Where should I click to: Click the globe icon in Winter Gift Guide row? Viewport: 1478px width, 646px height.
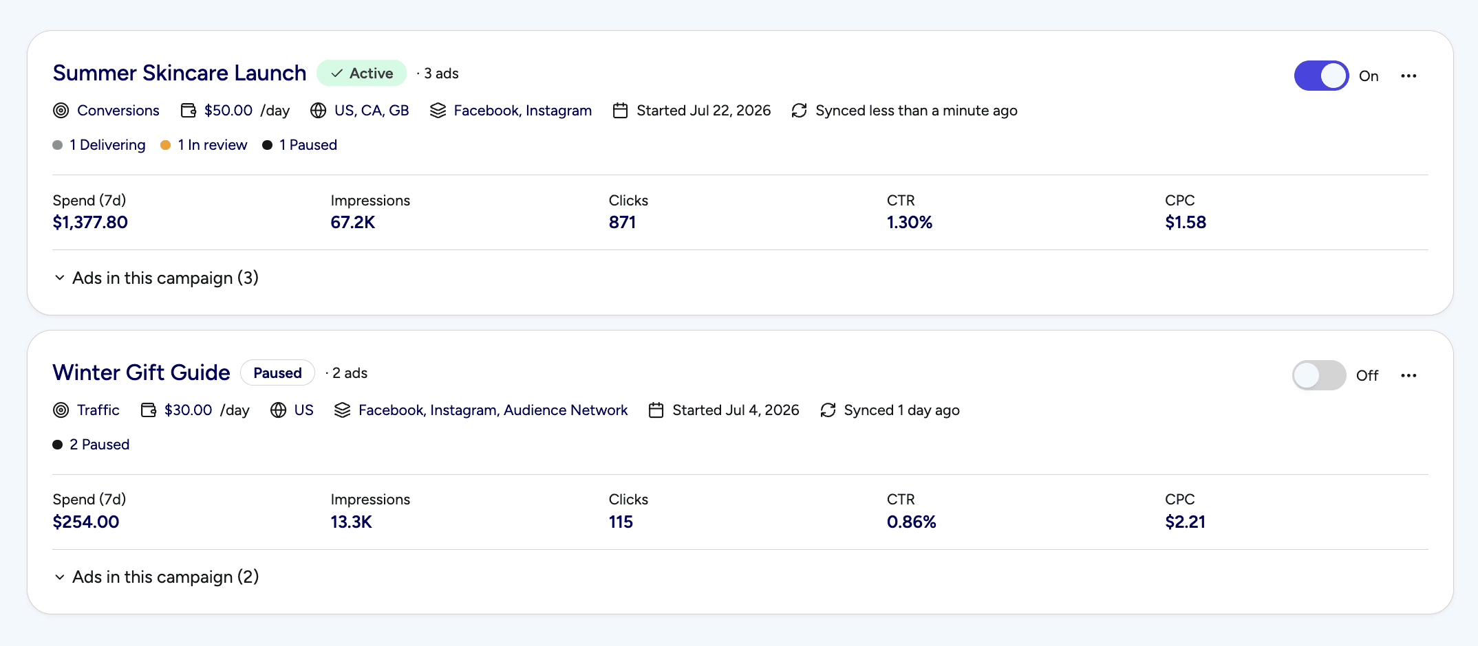pyautogui.click(x=279, y=410)
